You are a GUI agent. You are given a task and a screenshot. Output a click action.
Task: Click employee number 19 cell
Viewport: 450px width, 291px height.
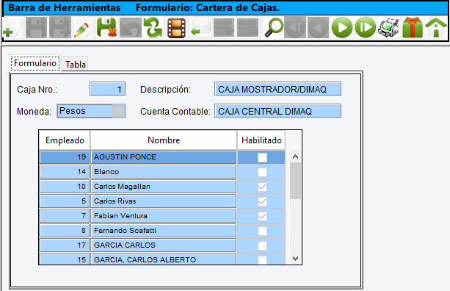point(65,157)
